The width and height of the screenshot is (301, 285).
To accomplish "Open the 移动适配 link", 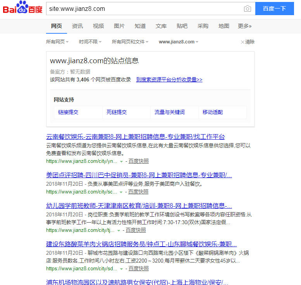I will pyautogui.click(x=213, y=112).
